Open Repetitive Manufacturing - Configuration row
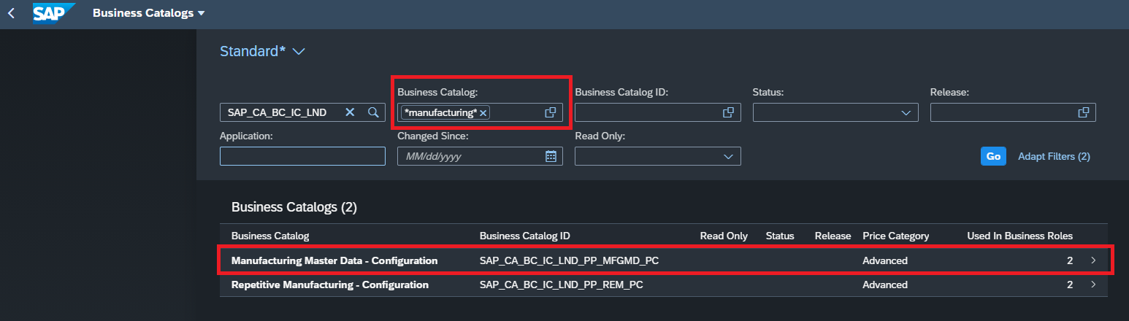The image size is (1129, 321). pos(664,285)
